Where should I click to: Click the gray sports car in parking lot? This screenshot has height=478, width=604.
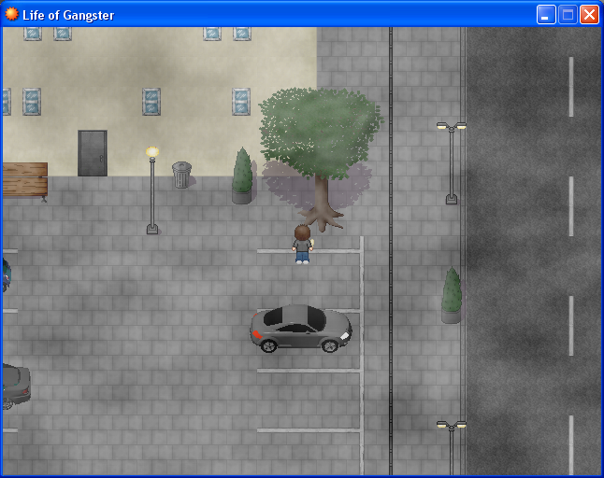[301, 329]
